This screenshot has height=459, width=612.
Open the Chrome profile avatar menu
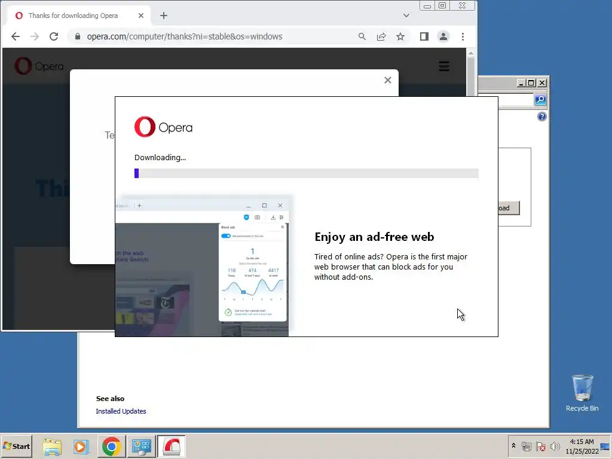coord(443,36)
